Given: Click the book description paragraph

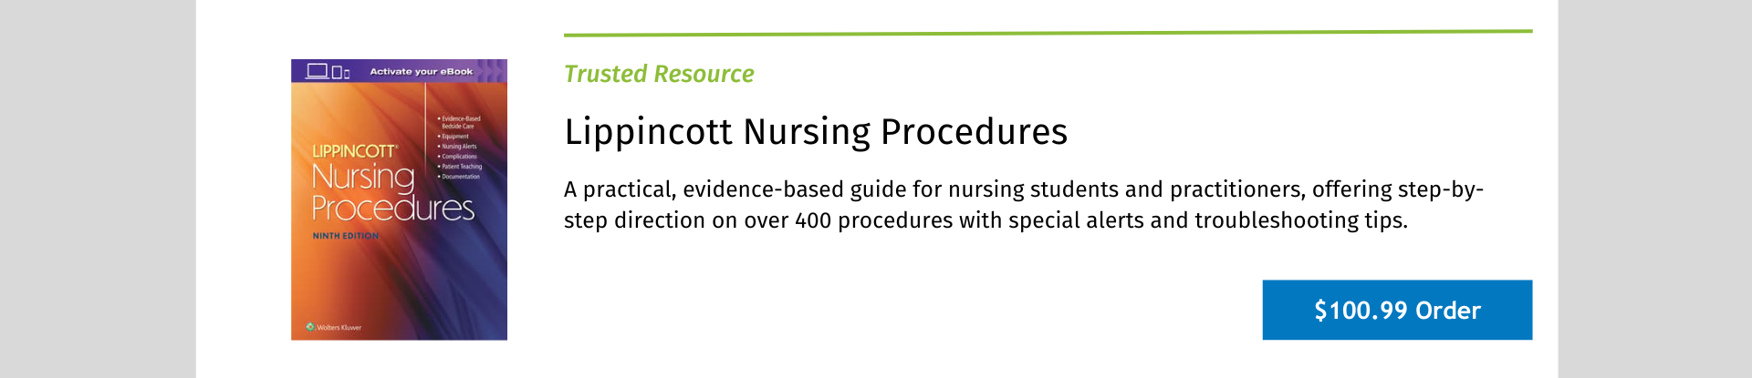Looking at the screenshot, I should coord(1024,205).
